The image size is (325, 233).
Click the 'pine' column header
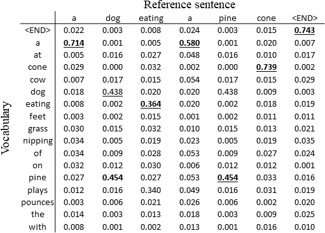pos(228,18)
